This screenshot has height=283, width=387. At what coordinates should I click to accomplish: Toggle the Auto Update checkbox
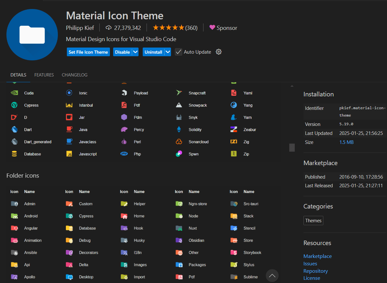(178, 52)
